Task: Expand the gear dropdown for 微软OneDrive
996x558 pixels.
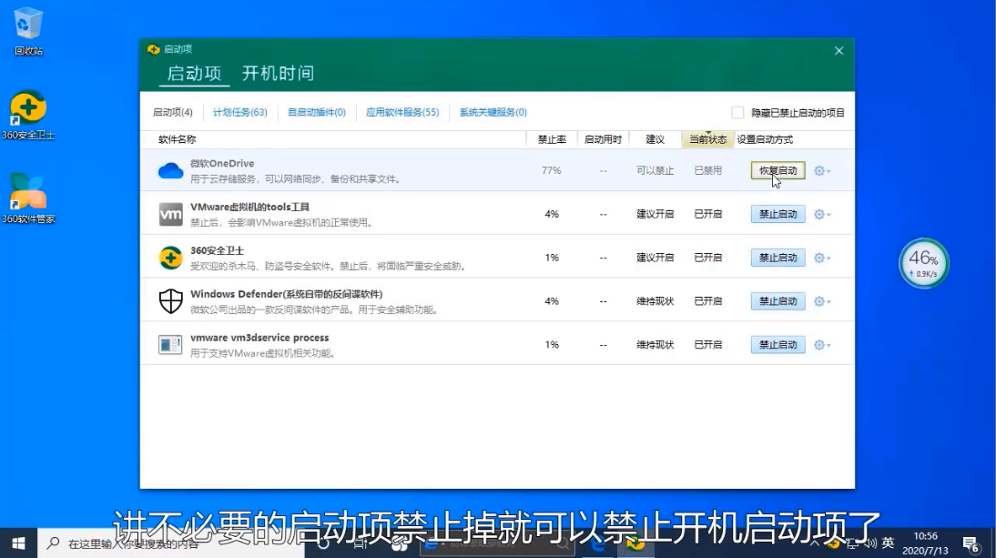Action: click(x=821, y=171)
